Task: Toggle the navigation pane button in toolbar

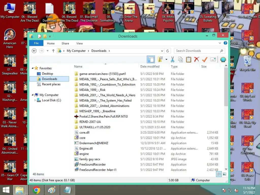Action: (151, 59)
